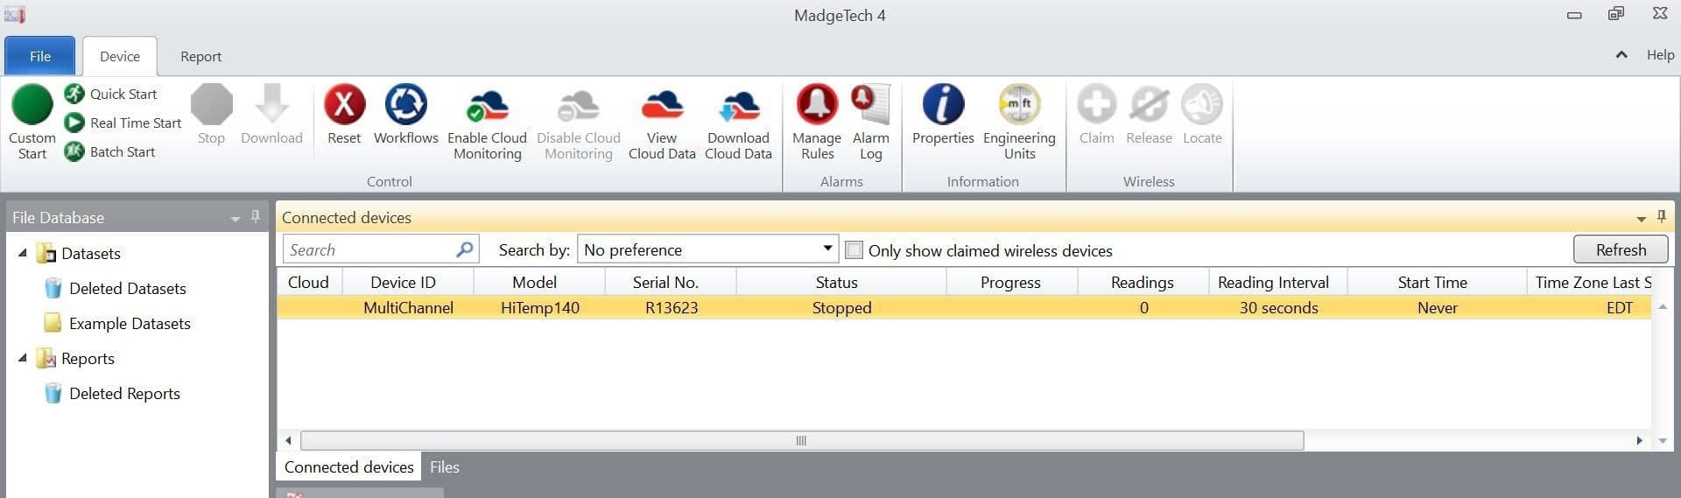Open the Search by dropdown
This screenshot has height=498, width=1681.
coord(707,249)
